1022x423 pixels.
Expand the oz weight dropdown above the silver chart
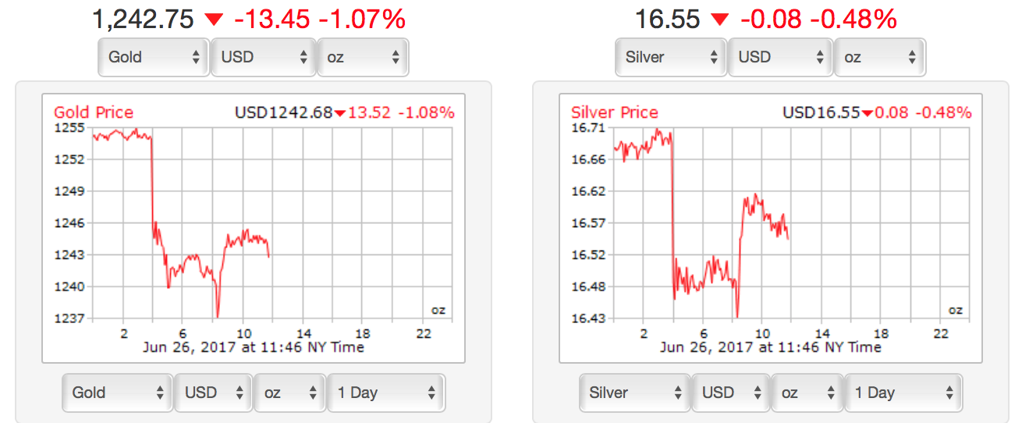pos(880,57)
